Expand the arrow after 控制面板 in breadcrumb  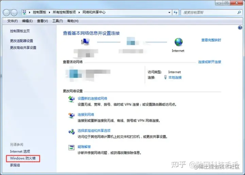(50, 12)
